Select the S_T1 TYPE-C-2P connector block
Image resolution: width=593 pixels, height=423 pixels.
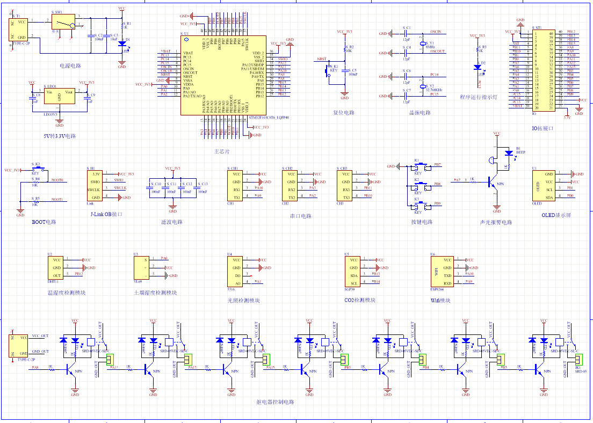[18, 30]
